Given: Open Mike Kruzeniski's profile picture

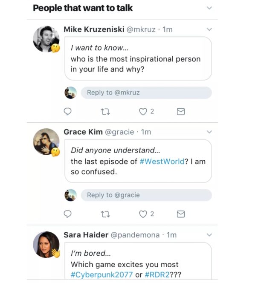Looking at the screenshot, I should tap(46, 39).
